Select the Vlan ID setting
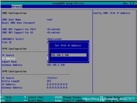Viewport: 137px width, 103px height. click(7, 42)
